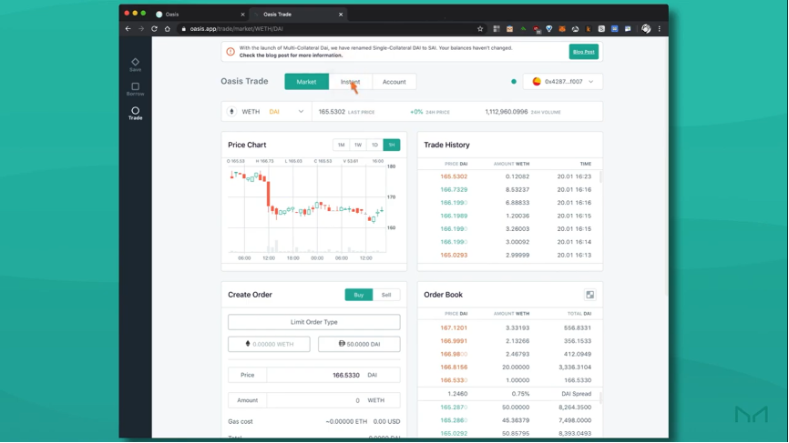Open the Save section in the sidebar
This screenshot has height=443, width=789.
click(x=136, y=65)
